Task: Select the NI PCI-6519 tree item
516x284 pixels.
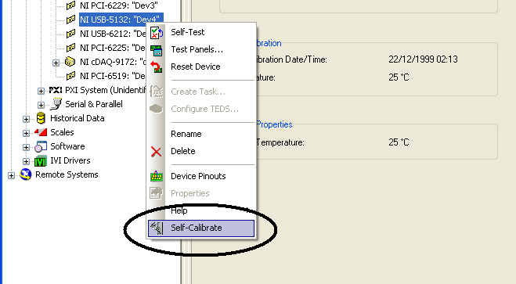Action: click(x=113, y=76)
